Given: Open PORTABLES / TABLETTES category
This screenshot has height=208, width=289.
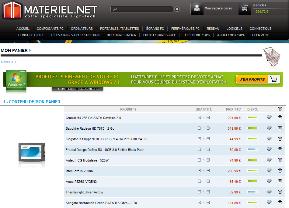Looking at the screenshot, I should 119,29.
